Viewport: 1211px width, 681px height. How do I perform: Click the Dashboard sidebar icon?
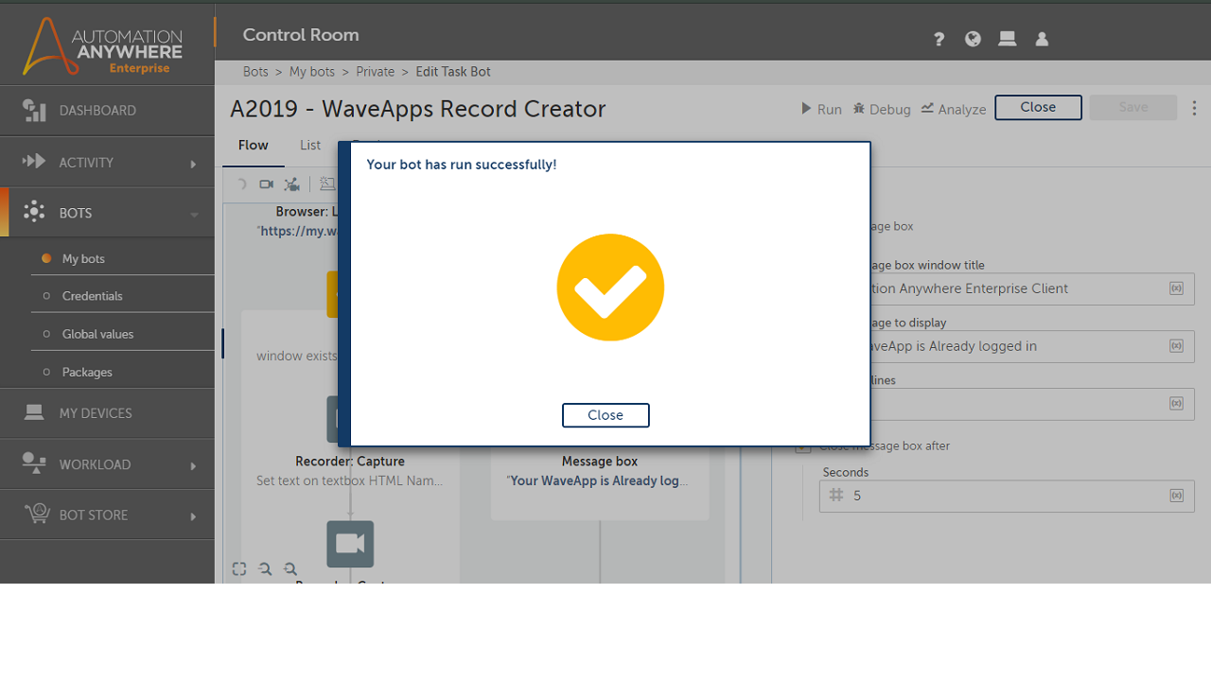[34, 111]
